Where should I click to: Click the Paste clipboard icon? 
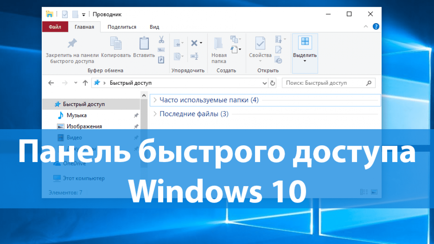click(x=144, y=43)
